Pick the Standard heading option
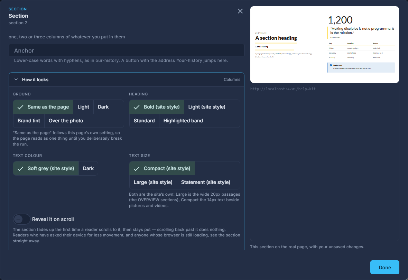This screenshot has width=408, height=280. [144, 121]
